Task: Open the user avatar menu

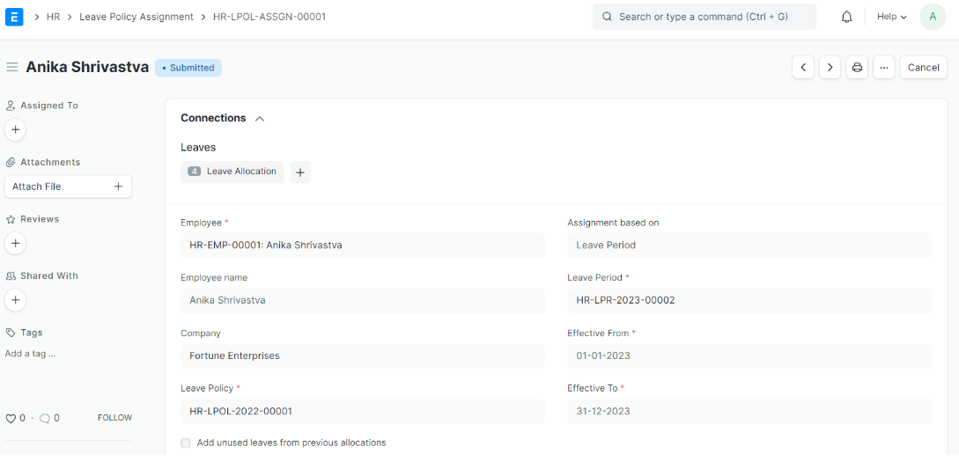Action: tap(933, 17)
